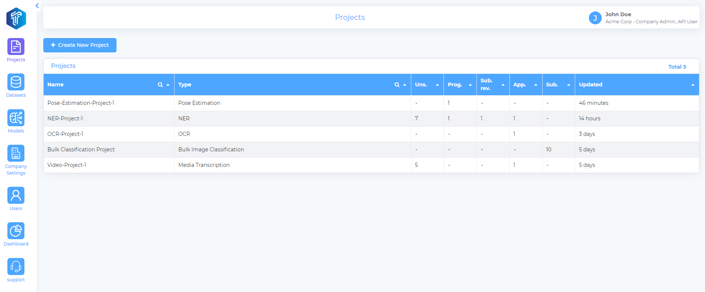Click the John Doe user name
The image size is (705, 292).
(618, 14)
